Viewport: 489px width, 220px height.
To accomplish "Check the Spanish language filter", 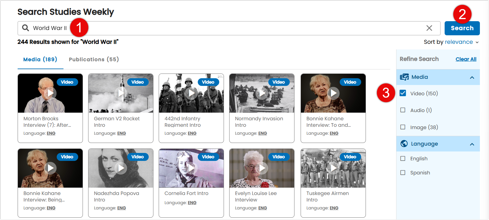I will tap(403, 173).
